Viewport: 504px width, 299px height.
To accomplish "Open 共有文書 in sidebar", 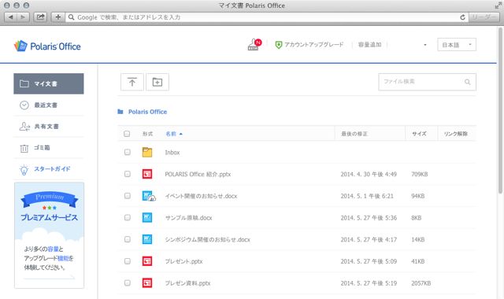I will point(49,126).
